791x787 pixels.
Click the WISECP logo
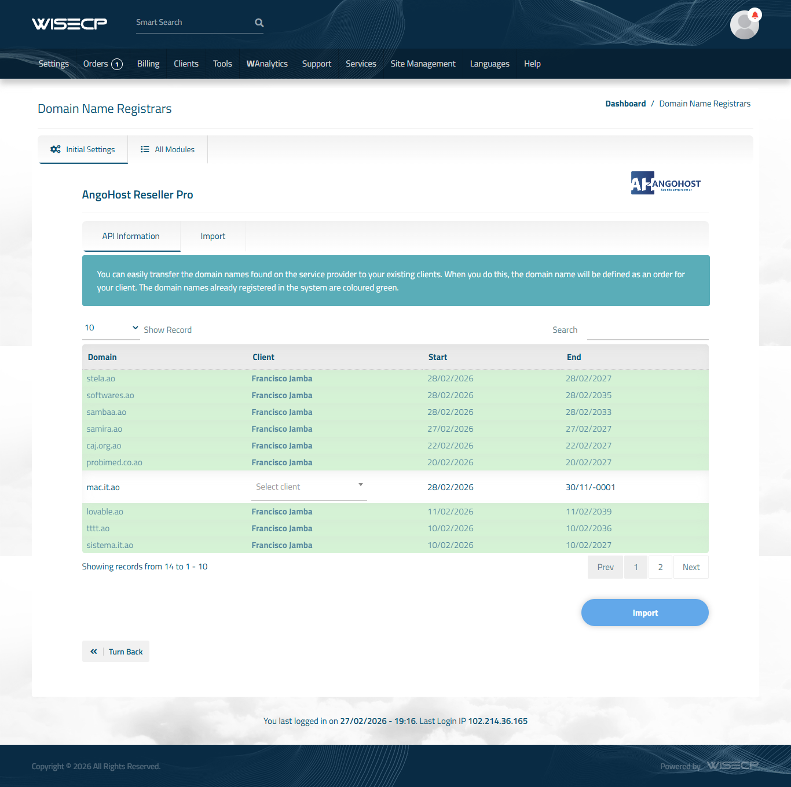tap(69, 23)
